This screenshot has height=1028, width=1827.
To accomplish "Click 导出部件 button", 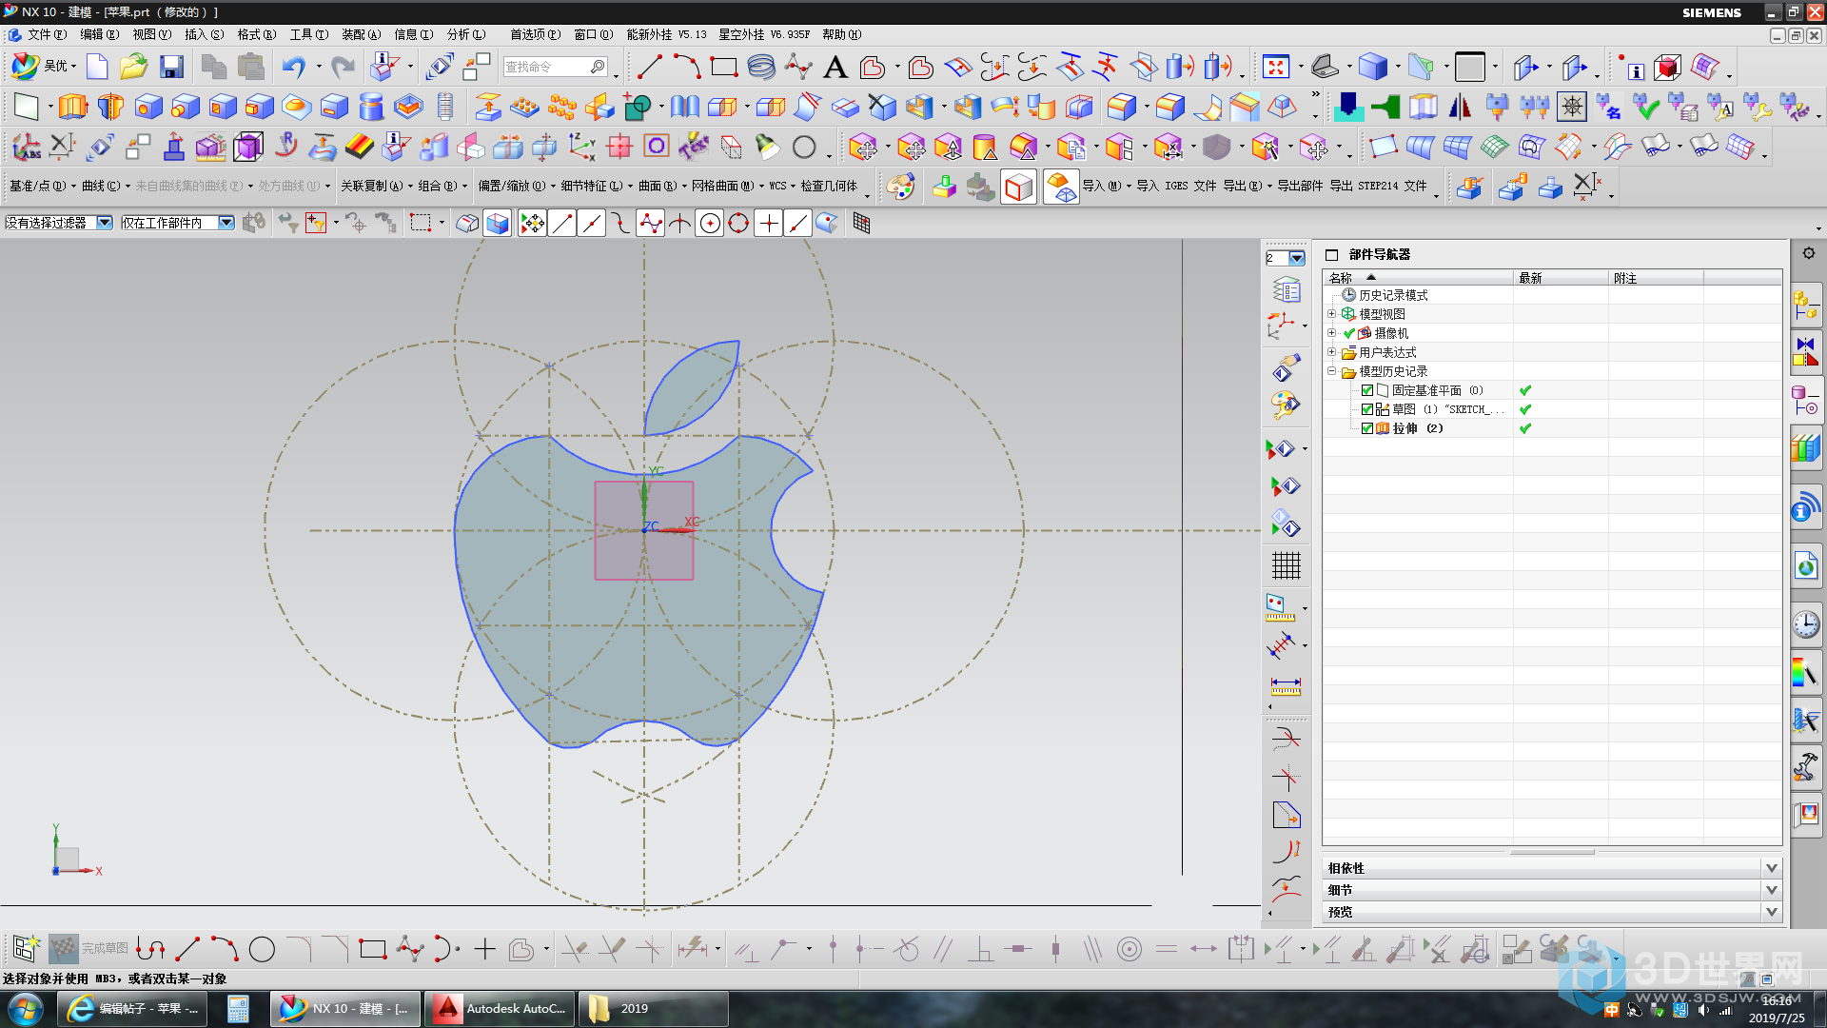I will [x=1300, y=186].
